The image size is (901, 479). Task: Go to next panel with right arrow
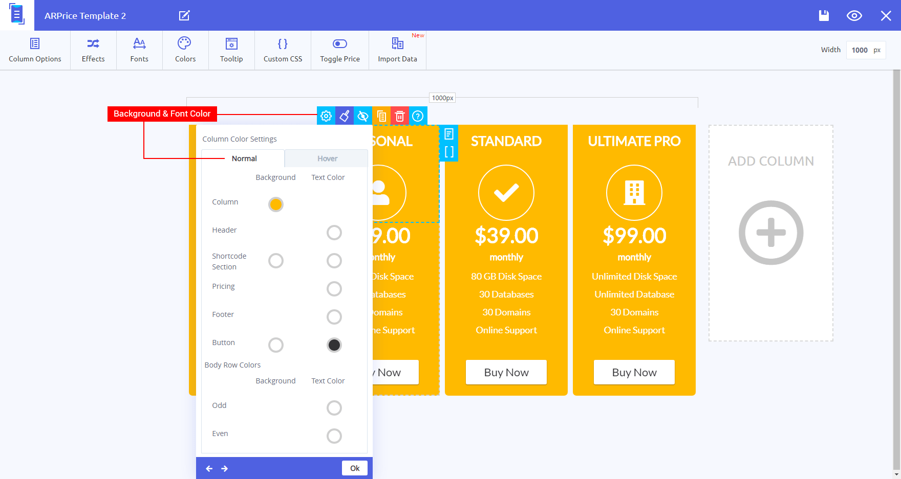224,468
